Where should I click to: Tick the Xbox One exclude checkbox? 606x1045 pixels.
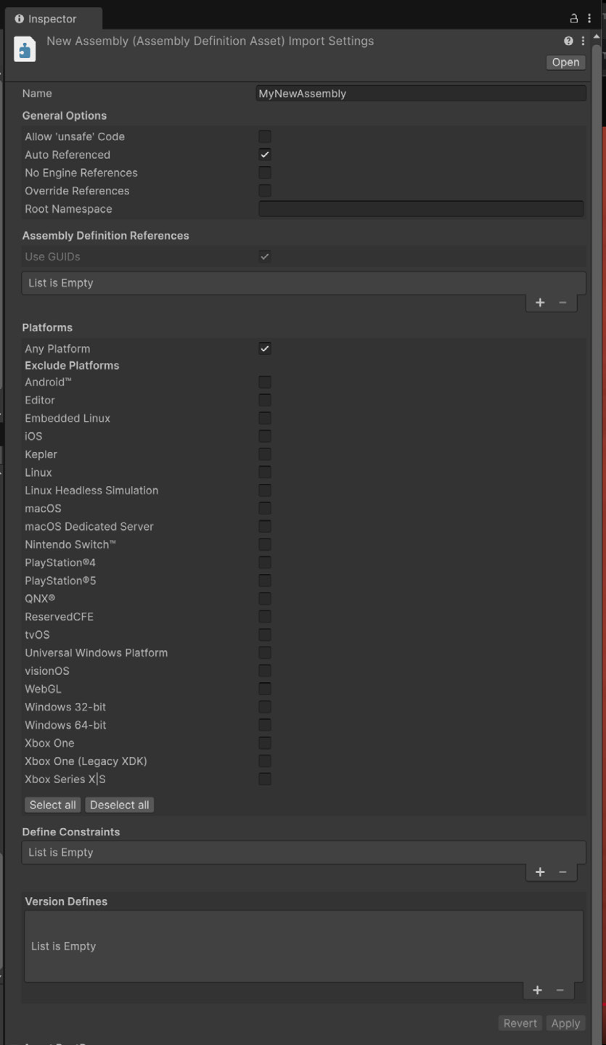pyautogui.click(x=265, y=743)
